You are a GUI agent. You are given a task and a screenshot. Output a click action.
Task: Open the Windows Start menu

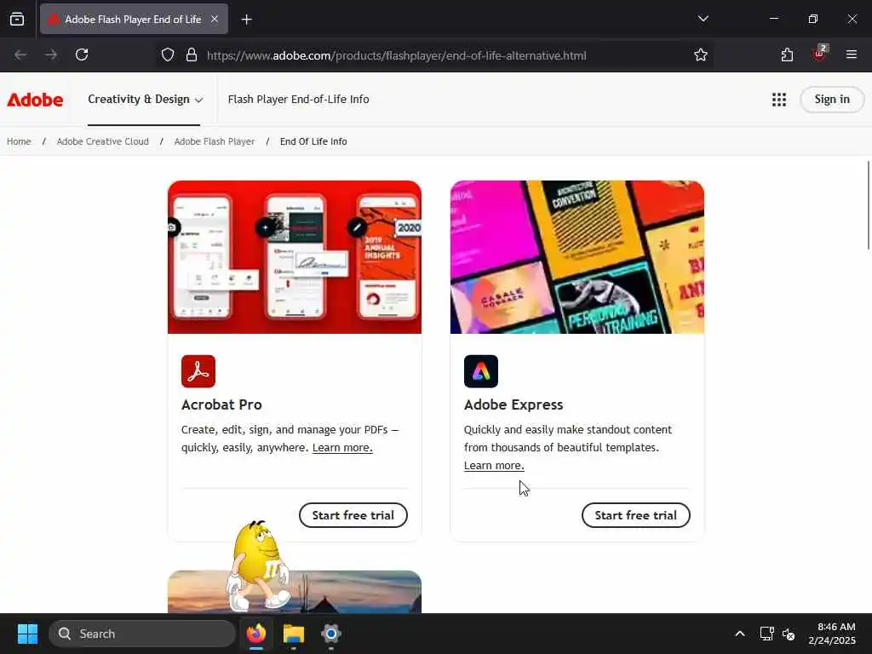click(27, 634)
